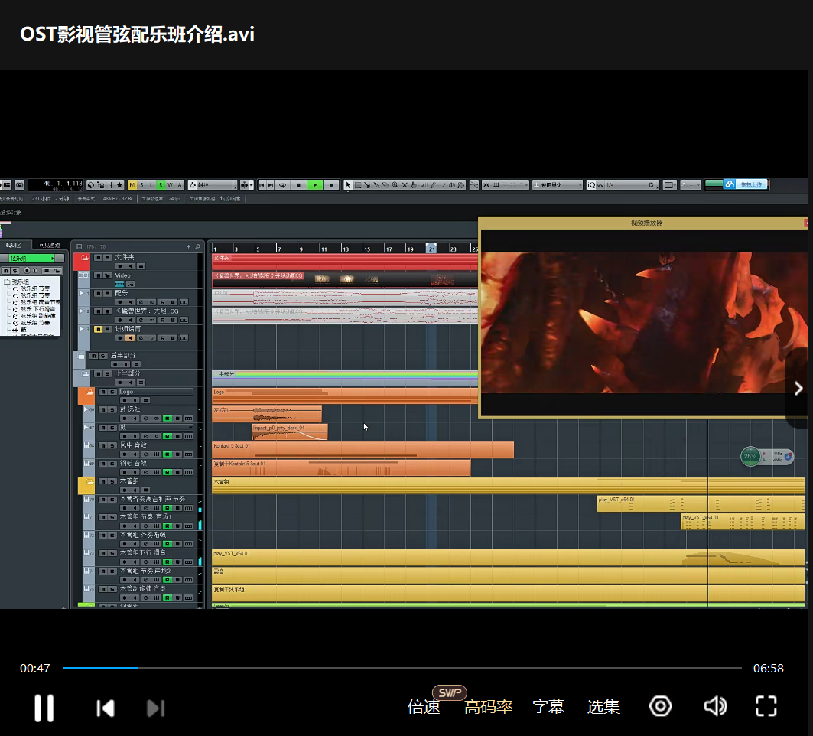Switch to the left inspector tab
The width and height of the screenshot is (813, 736).
click(14, 245)
